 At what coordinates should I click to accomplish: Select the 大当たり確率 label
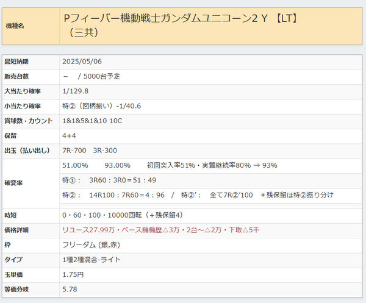[23, 91]
